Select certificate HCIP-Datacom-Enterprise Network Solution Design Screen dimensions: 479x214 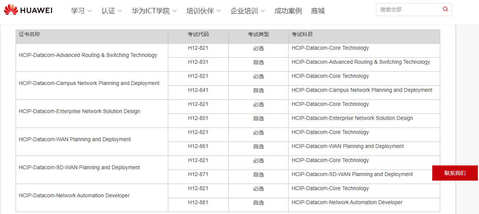click(79, 111)
